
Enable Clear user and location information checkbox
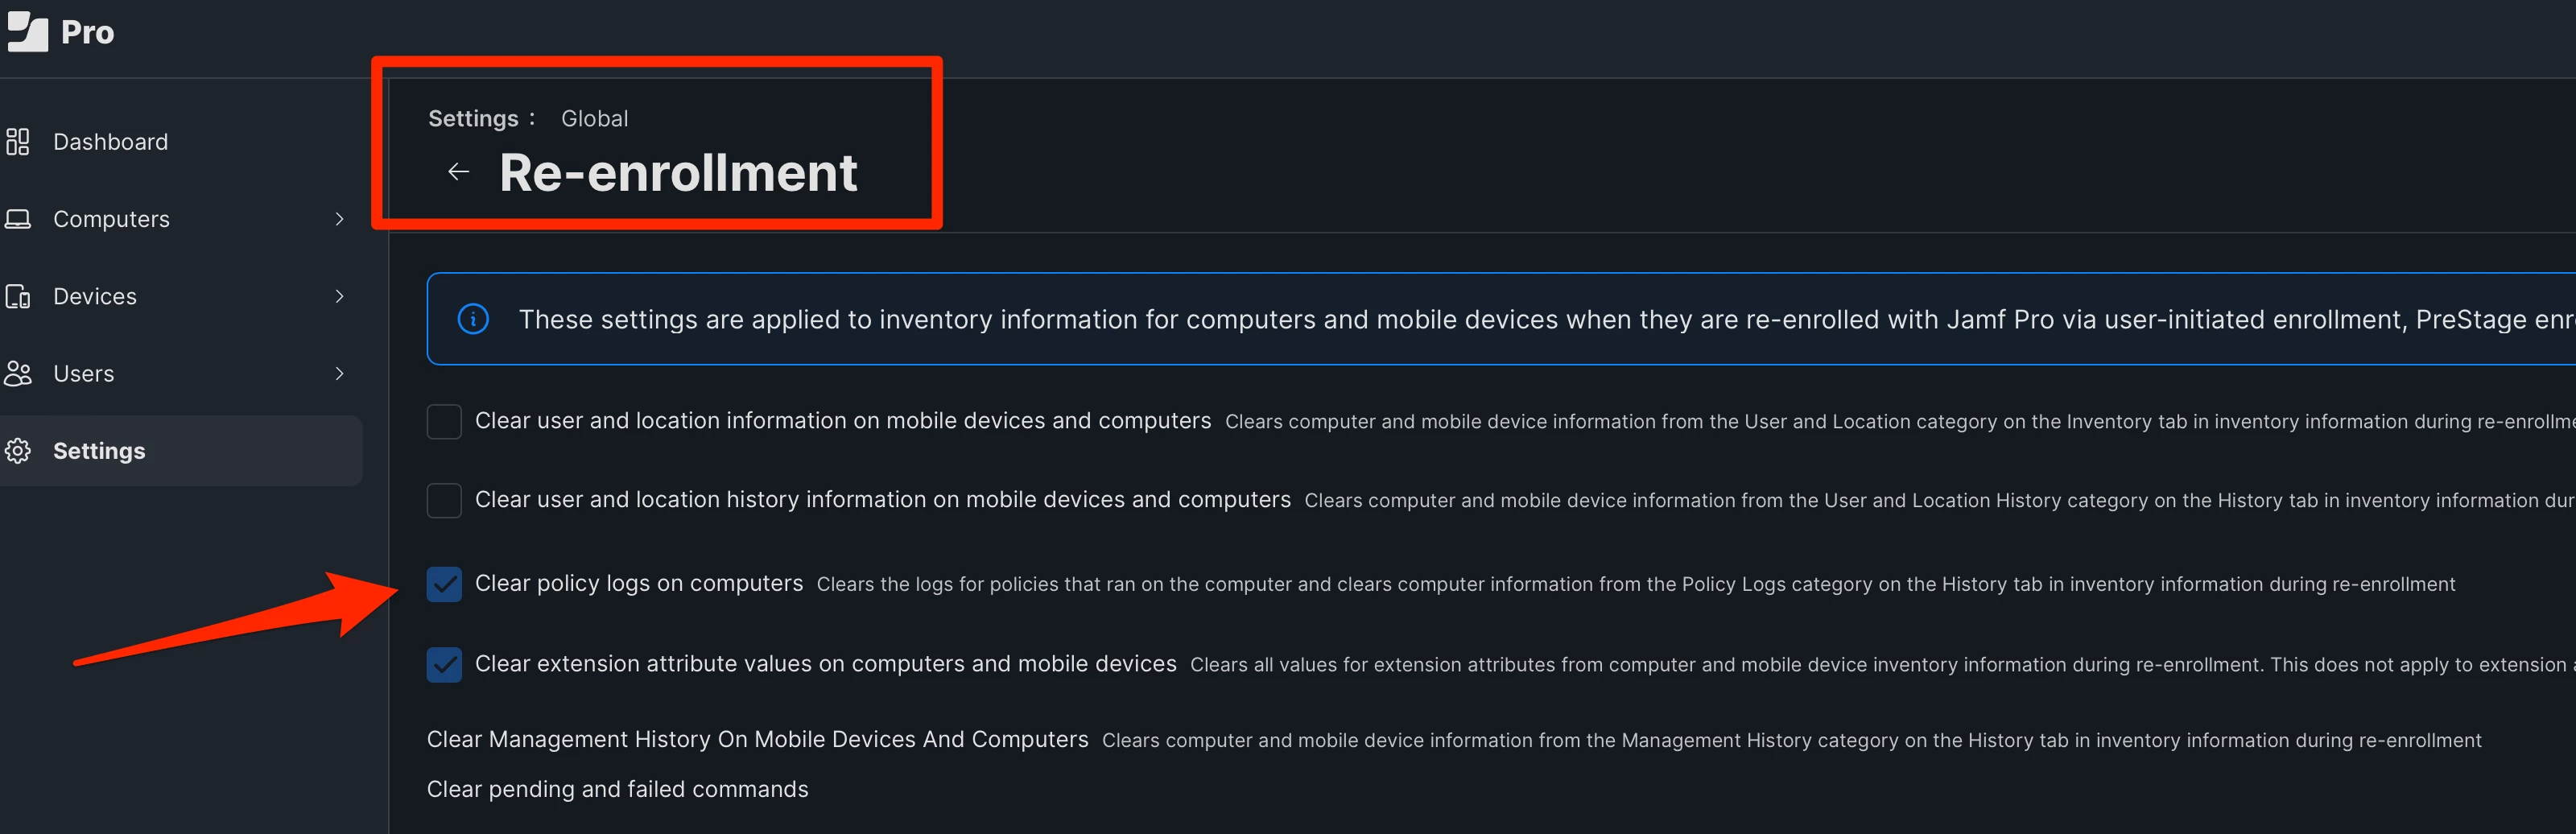click(x=444, y=422)
